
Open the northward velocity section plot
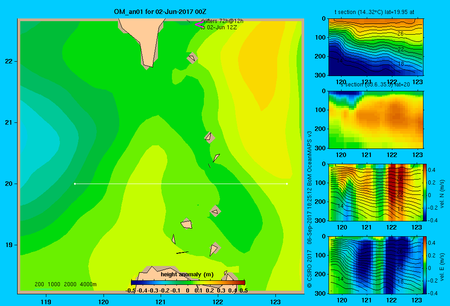[x=376, y=192]
